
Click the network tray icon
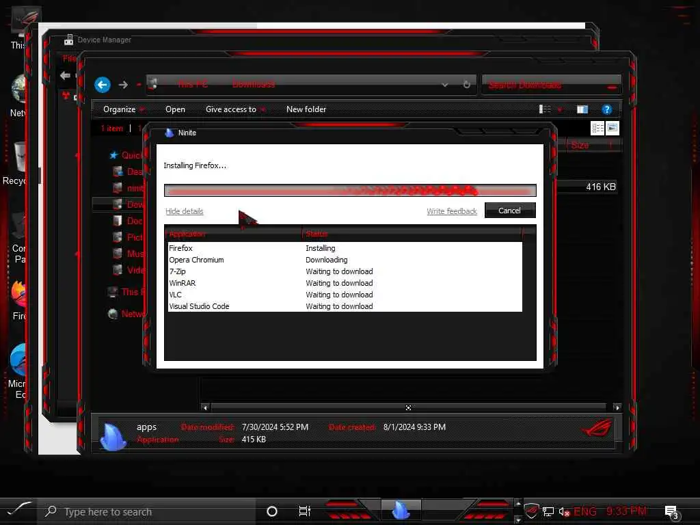[x=548, y=511]
